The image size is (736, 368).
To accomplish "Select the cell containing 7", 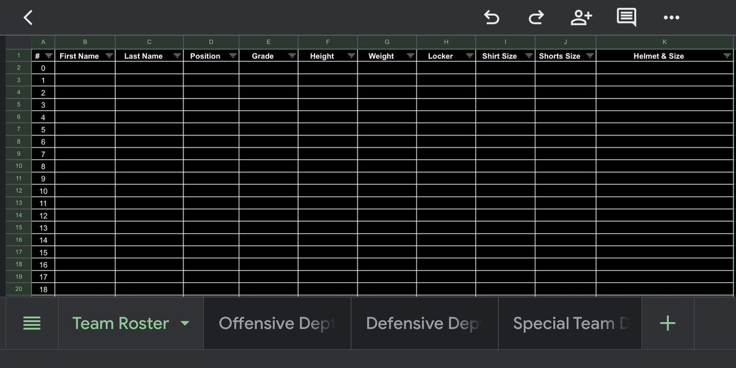I will coord(43,154).
